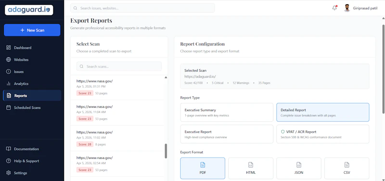Select VPAT / ACR Report type
The height and width of the screenshot is (181, 385).
coord(322,134)
